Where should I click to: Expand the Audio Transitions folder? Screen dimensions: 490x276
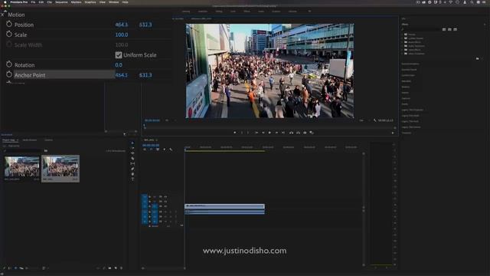[403, 46]
